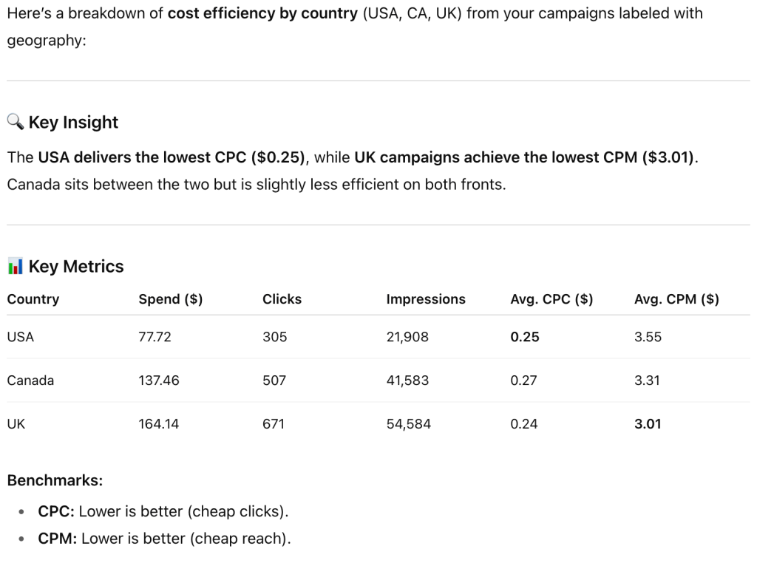
Task: Click the bold CPC label in benchmarks list
Action: (56, 511)
